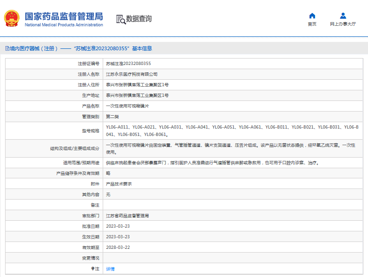368x277 pixels.
Task: Select the 生效日期 value 2023-03-23
Action: (118, 237)
